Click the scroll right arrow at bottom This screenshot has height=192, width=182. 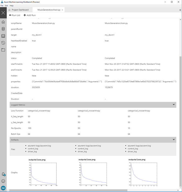(x=178, y=190)
